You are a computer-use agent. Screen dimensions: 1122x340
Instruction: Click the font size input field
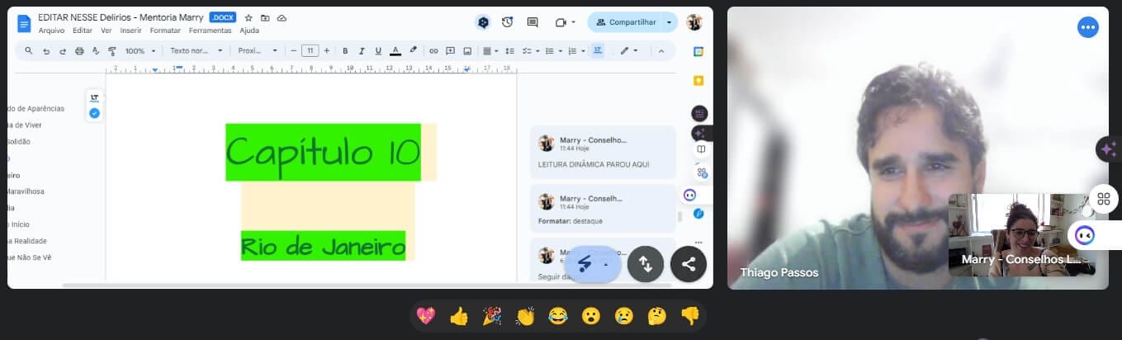coord(310,51)
